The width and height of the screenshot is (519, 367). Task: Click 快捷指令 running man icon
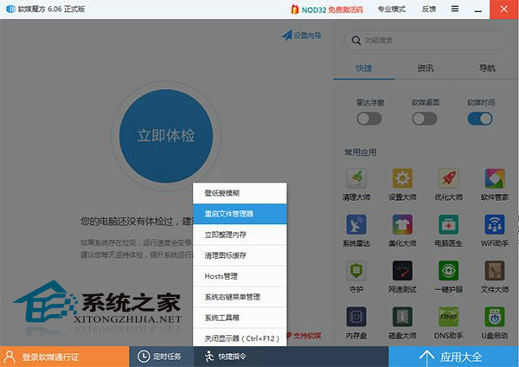[209, 357]
